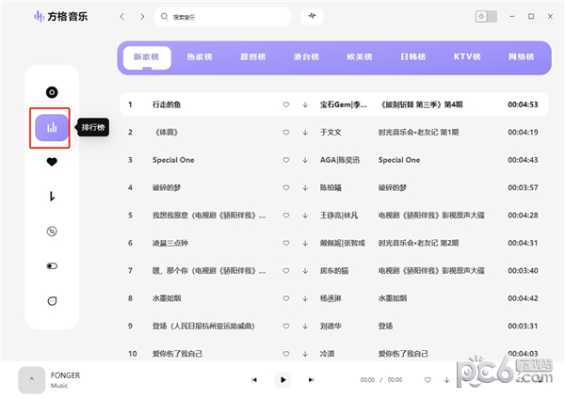Image resolution: width=565 pixels, height=399 pixels.
Task: Download the song 爱你伤了我自己
Action: click(305, 354)
